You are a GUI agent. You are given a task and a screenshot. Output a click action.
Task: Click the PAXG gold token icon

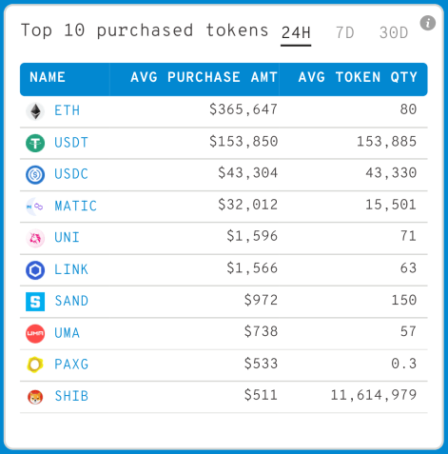click(x=35, y=365)
